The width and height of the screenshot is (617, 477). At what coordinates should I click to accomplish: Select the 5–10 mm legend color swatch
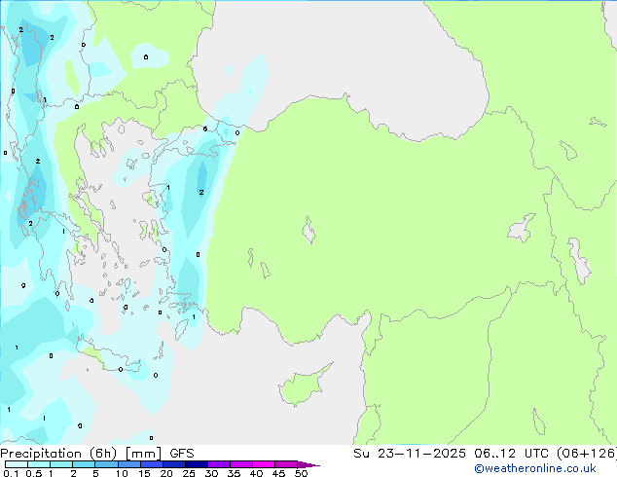pos(106,464)
